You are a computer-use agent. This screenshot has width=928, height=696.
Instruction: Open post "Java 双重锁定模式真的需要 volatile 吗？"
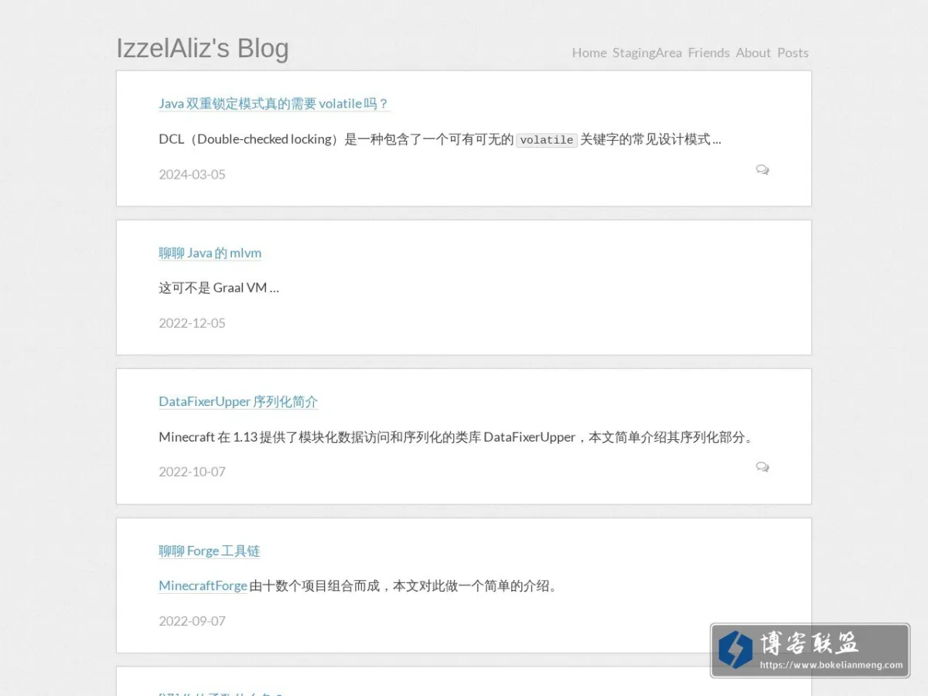[274, 104]
